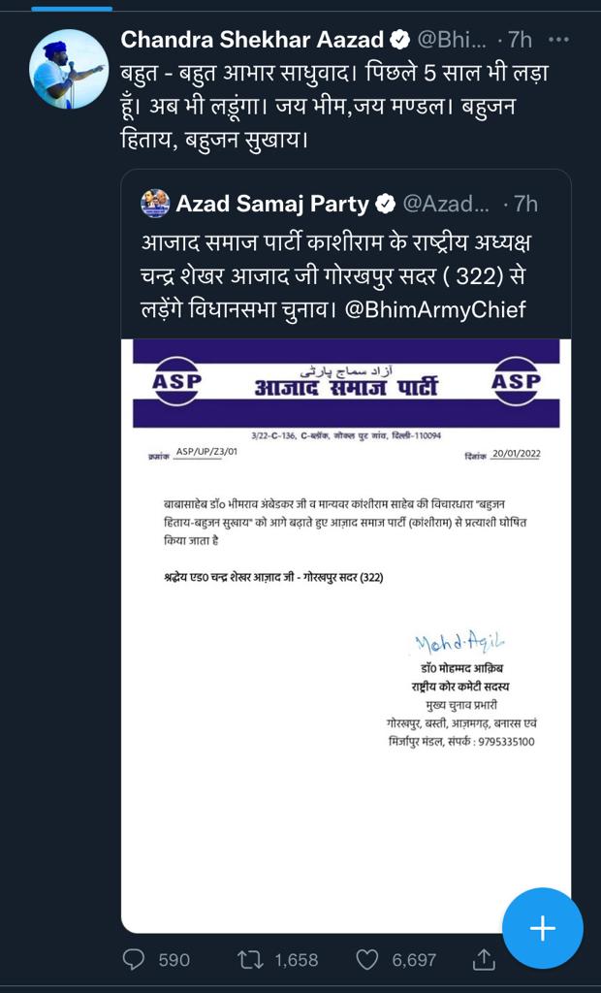The height and width of the screenshot is (993, 601).
Task: Open Azad Samaj Party's small avatar
Action: coord(154,204)
